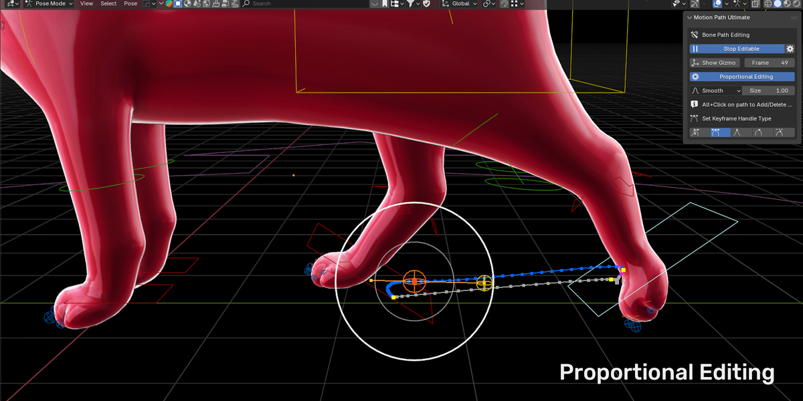The width and height of the screenshot is (803, 401).
Task: Click the Stop Editable button
Action: (x=737, y=49)
